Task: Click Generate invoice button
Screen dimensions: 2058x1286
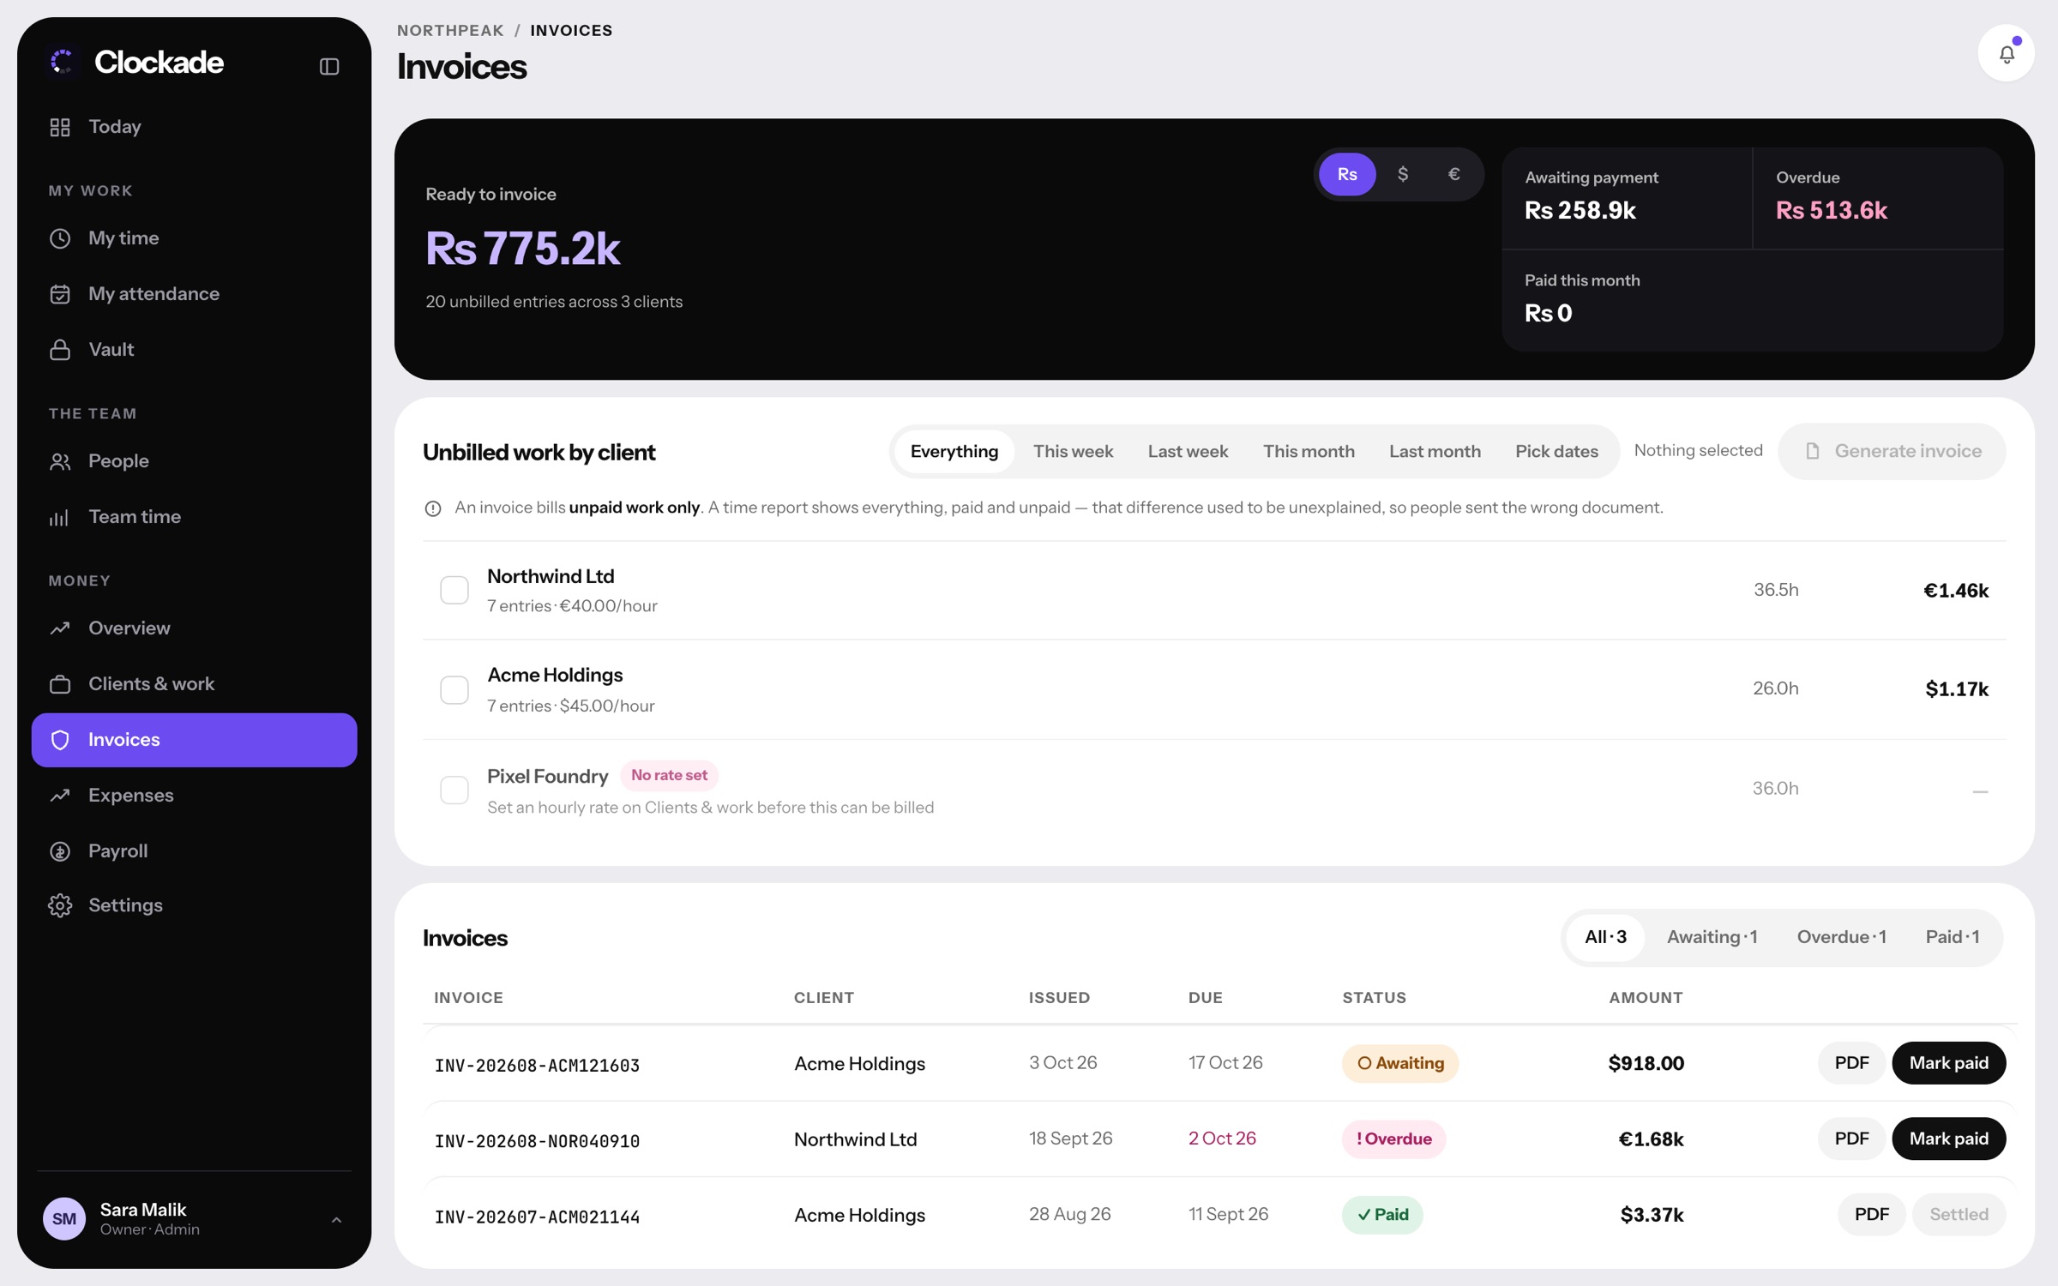Action: pyautogui.click(x=1892, y=451)
